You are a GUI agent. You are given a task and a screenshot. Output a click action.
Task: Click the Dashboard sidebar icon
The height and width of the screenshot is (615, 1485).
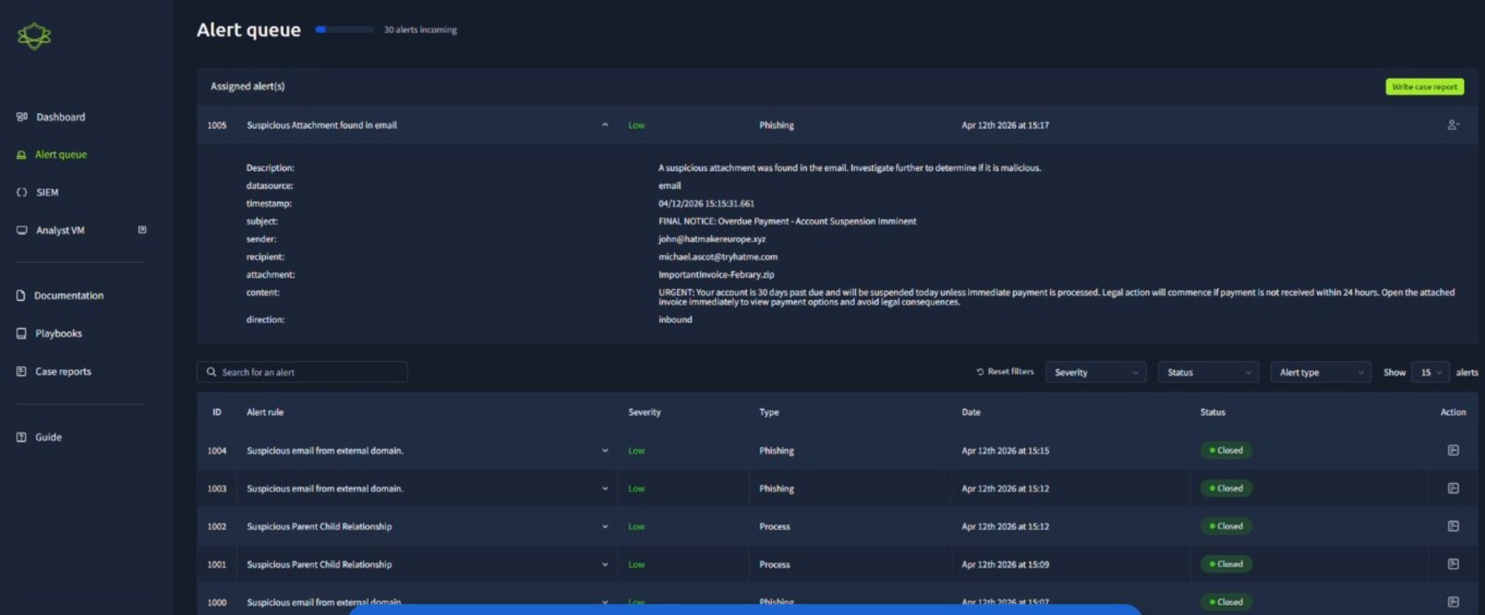click(22, 117)
